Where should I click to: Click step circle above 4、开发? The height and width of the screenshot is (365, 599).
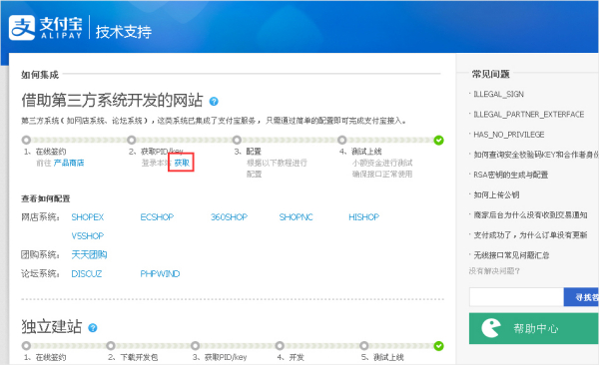280,346
